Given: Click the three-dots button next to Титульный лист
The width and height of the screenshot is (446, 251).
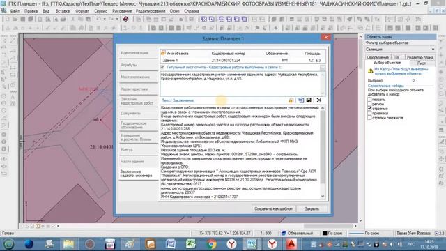Looking at the screenshot, I should pos(323,68).
